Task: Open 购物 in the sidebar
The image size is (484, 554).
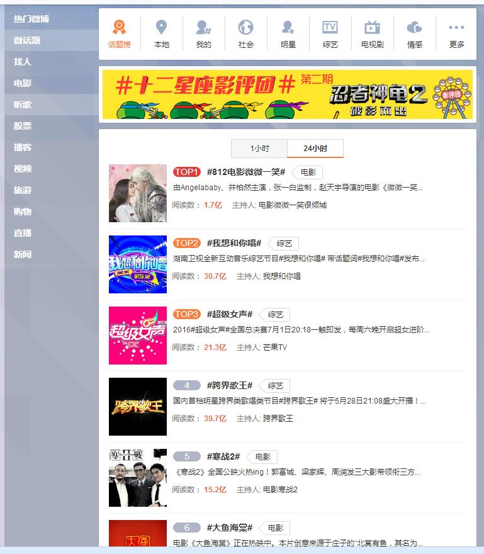Action: click(23, 212)
